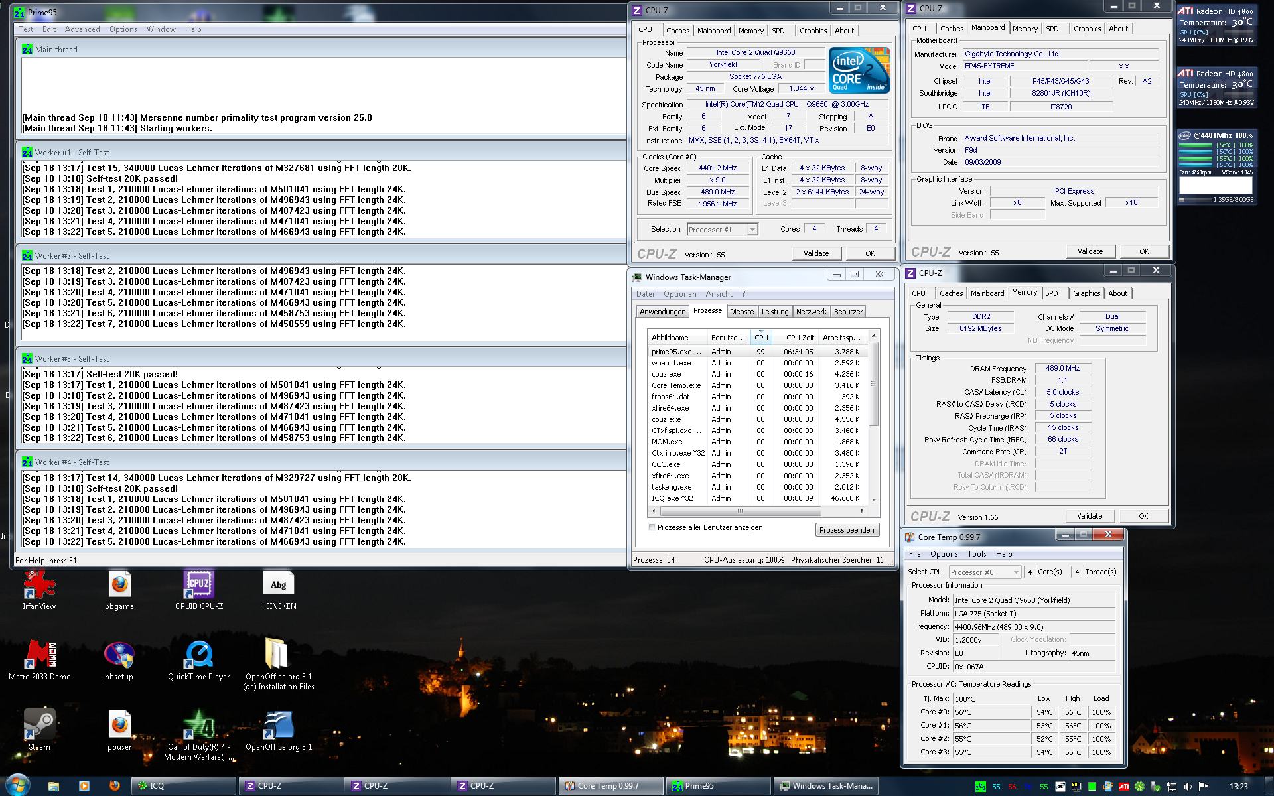Image resolution: width=1274 pixels, height=796 pixels.
Task: Launch Call of Duty 4 shortcut
Action: tap(199, 735)
